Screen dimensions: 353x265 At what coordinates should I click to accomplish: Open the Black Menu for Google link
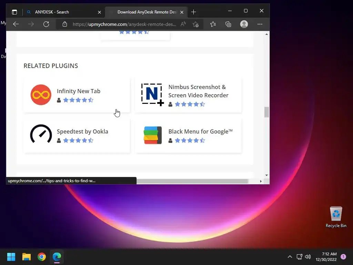pyautogui.click(x=200, y=131)
